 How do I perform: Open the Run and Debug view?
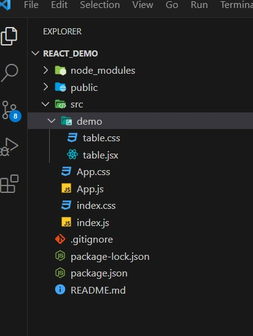tap(9, 147)
